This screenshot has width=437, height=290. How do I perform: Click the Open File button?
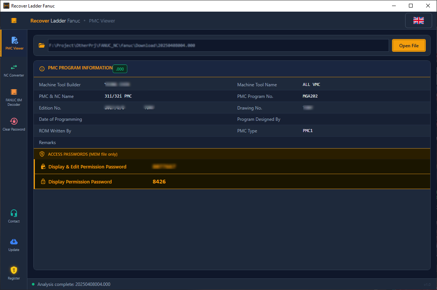click(x=409, y=45)
